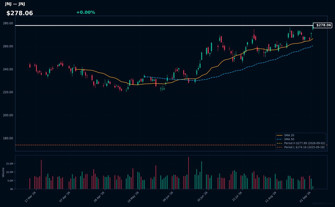
Task: Click the 280.00 price axis label
Action: (x=8, y=23)
